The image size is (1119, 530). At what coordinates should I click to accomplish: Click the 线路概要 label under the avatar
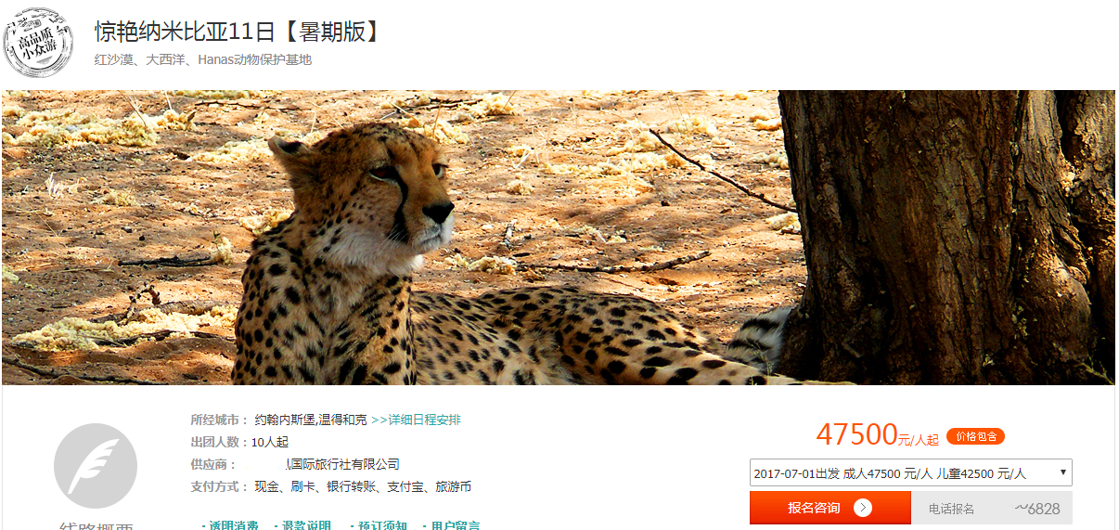click(x=96, y=526)
